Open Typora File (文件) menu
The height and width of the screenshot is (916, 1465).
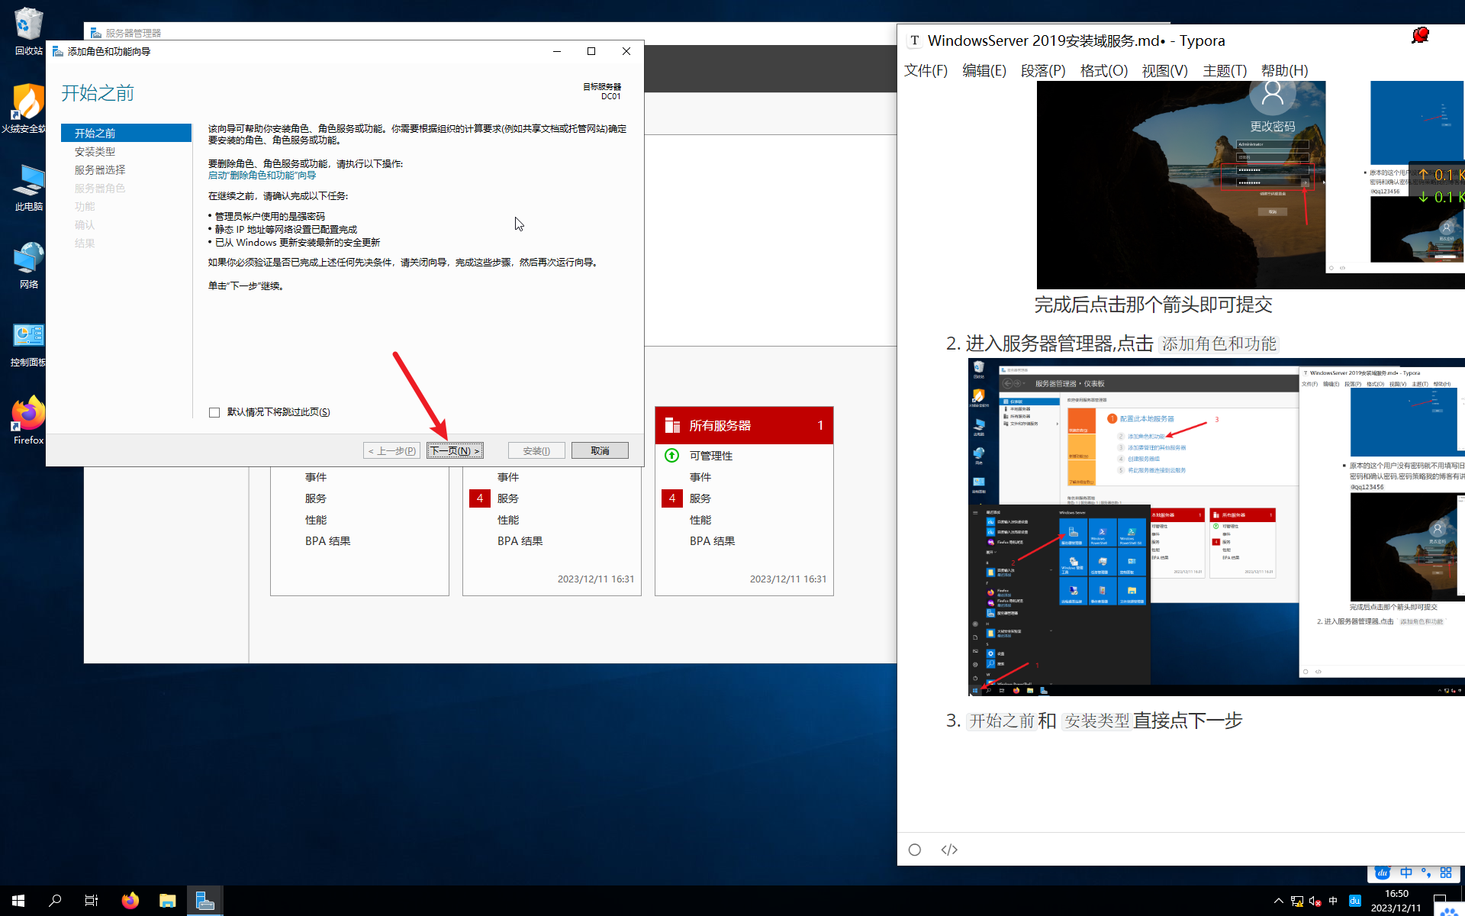[x=926, y=70]
